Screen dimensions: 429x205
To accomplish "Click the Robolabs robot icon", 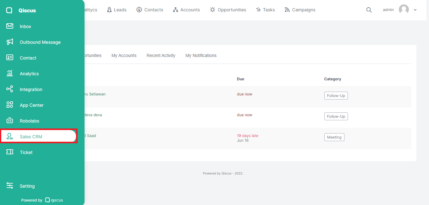I will (10, 121).
